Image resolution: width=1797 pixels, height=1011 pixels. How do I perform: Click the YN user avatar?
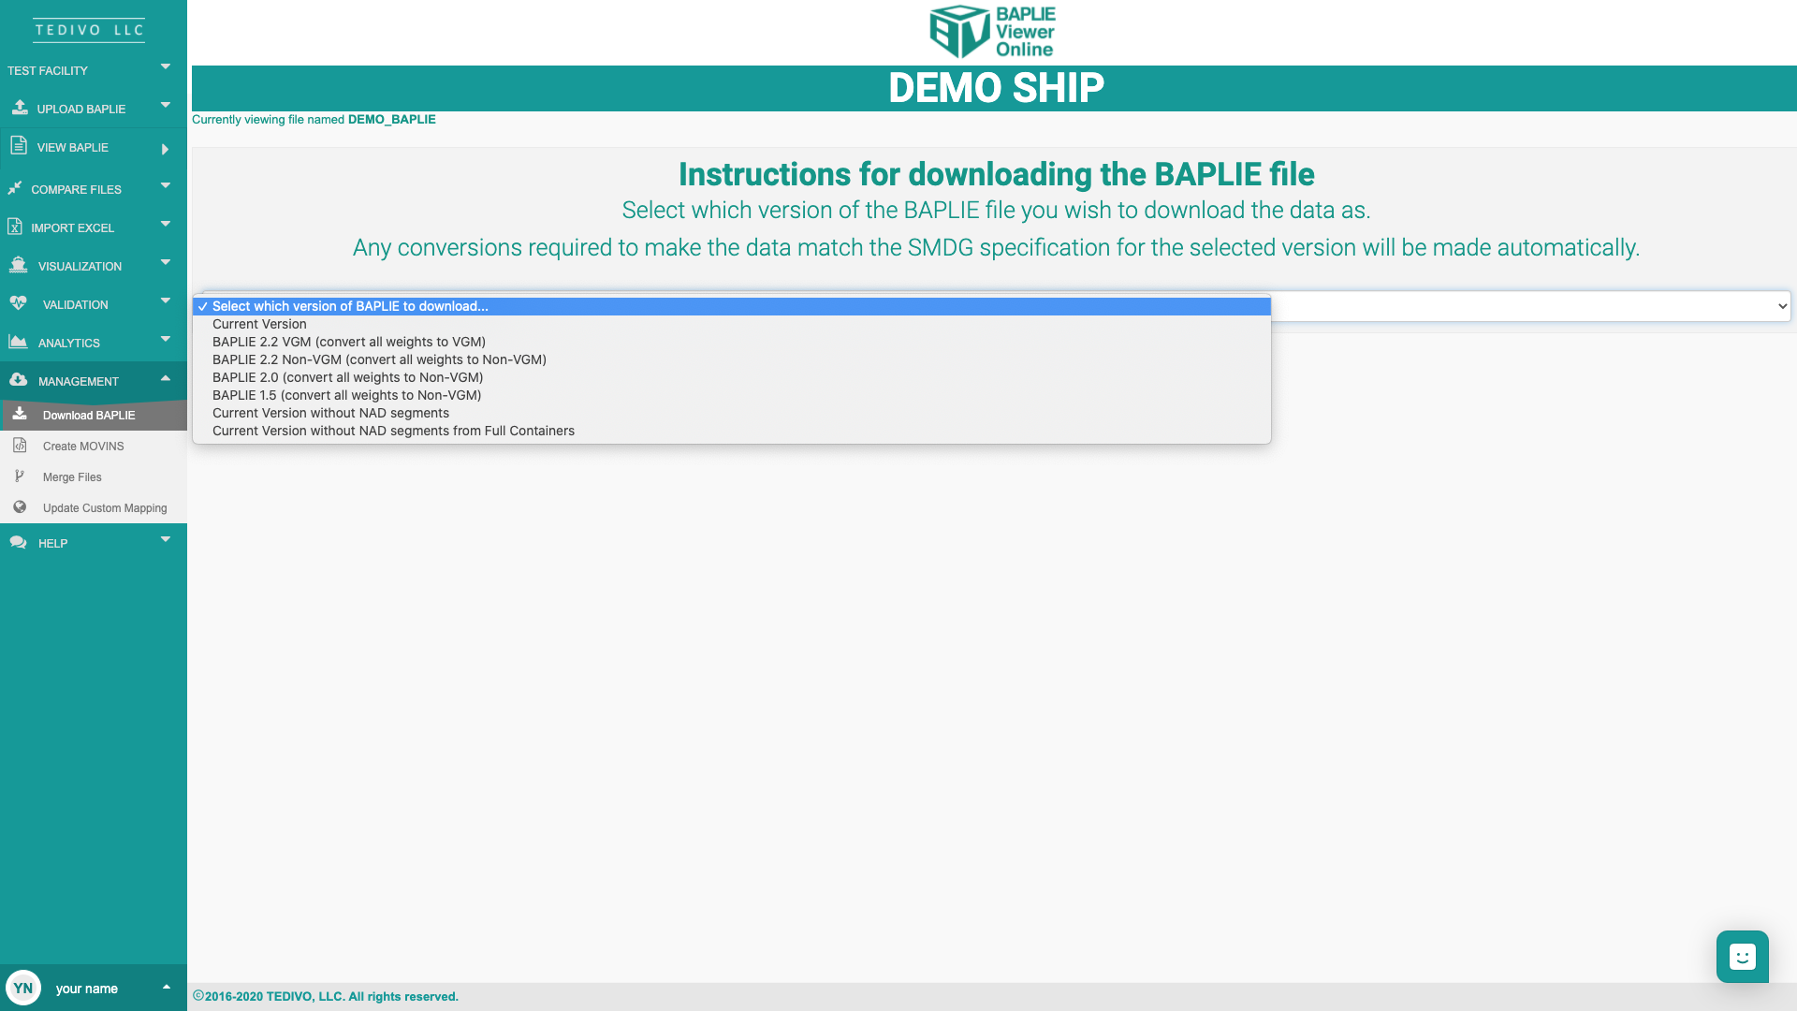(x=23, y=988)
